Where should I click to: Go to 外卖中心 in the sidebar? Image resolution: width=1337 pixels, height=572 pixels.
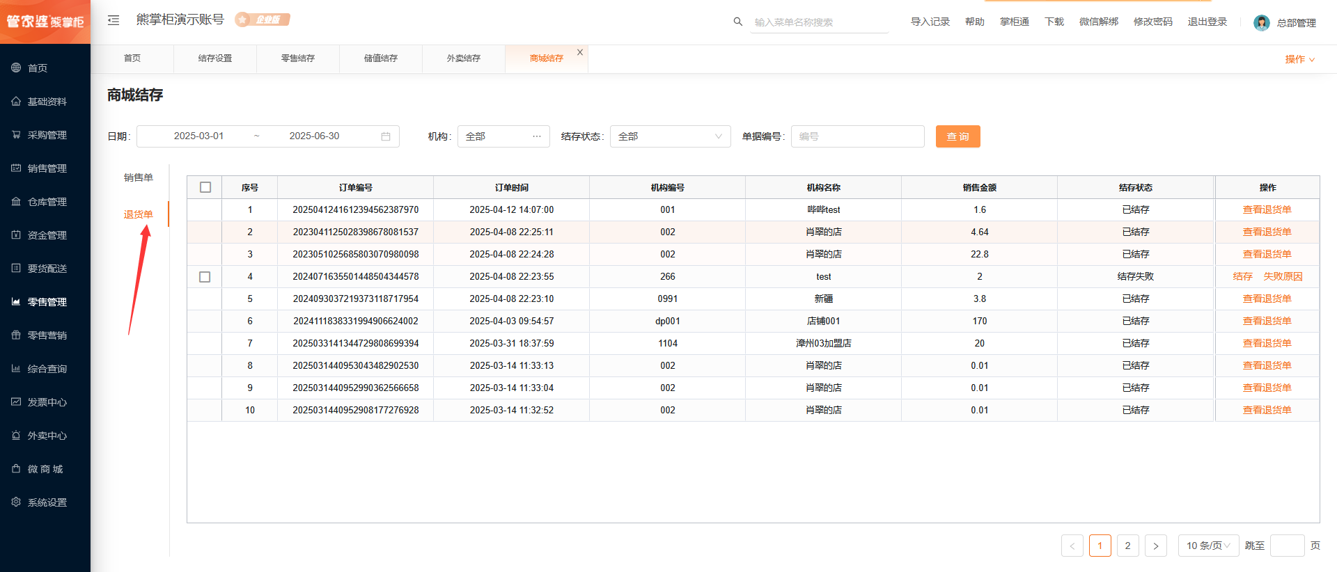[47, 436]
